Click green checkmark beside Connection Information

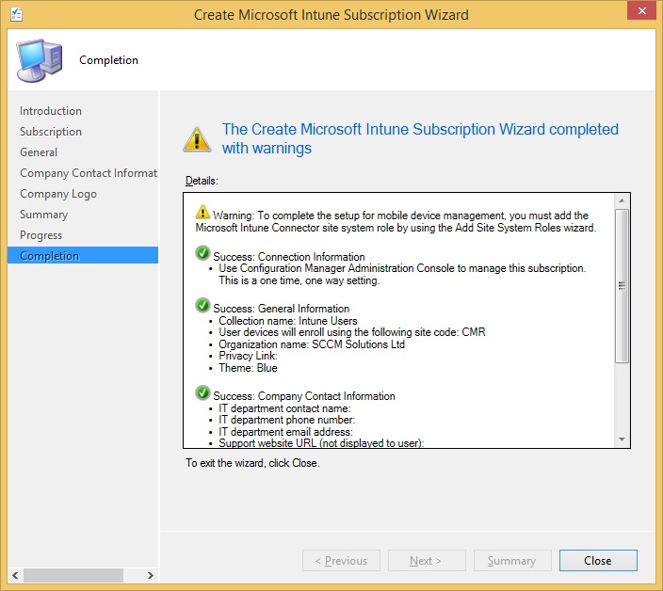click(202, 254)
